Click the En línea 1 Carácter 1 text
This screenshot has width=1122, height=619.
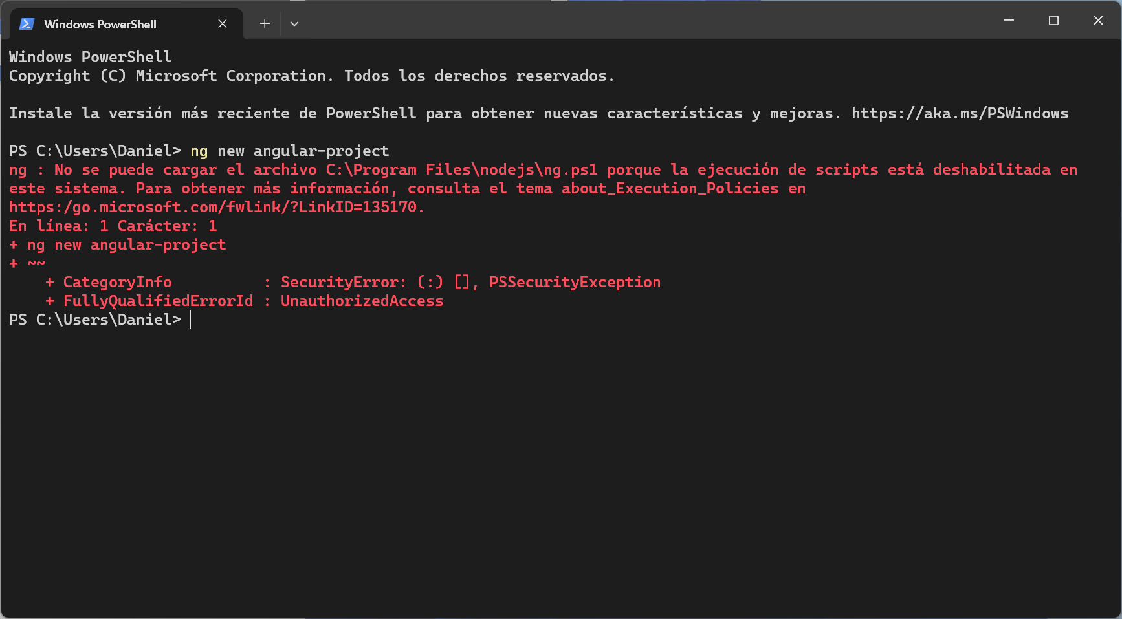(113, 226)
